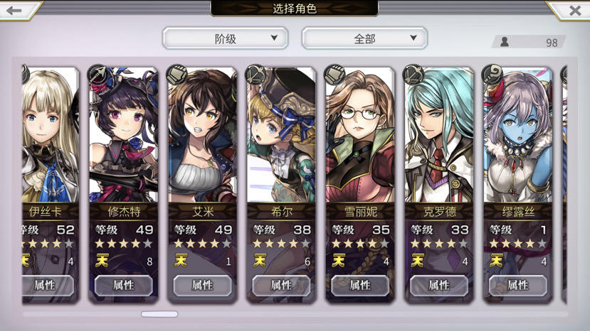Image resolution: width=590 pixels, height=331 pixels.
Task: Click the arrow on the 阶级 dropdown
Action: (x=274, y=38)
